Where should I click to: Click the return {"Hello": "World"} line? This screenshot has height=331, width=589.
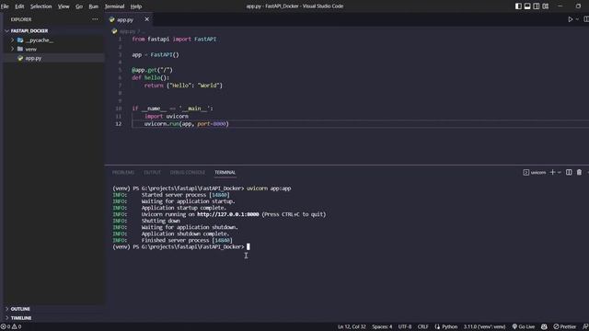click(x=183, y=86)
